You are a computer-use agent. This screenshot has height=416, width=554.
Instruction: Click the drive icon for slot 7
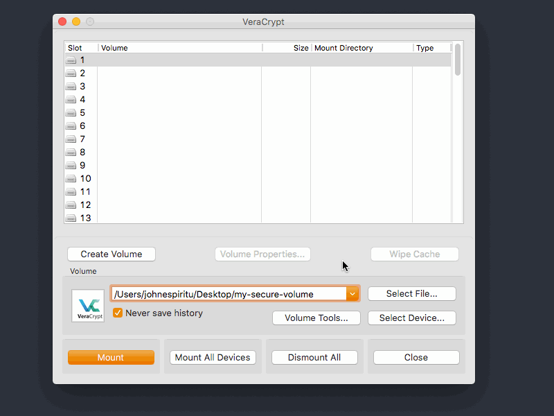pyautogui.click(x=71, y=139)
